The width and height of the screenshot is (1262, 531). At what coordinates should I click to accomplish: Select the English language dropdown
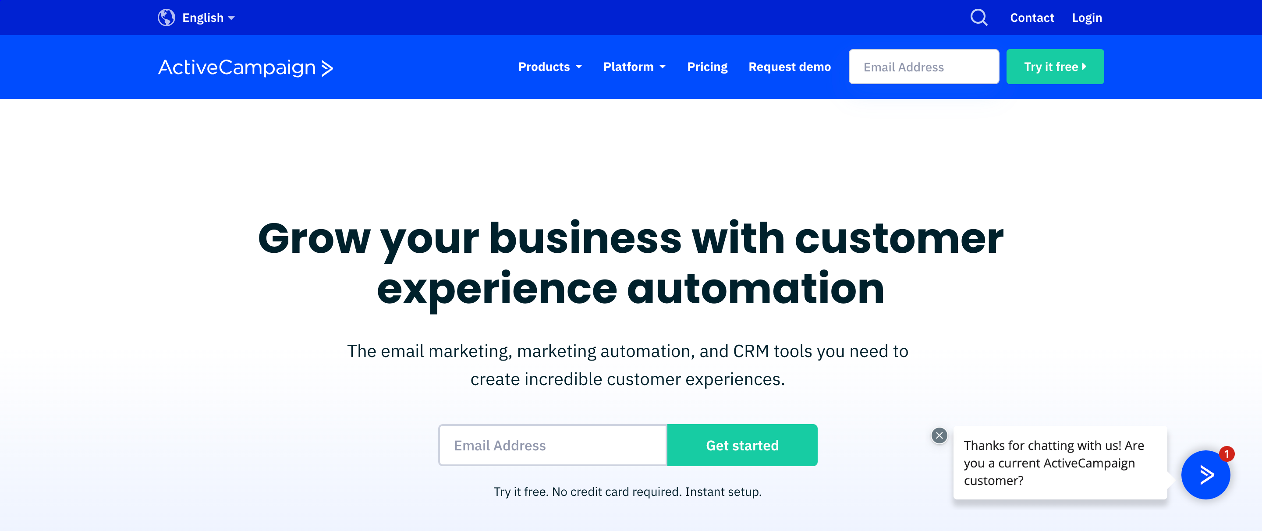(197, 18)
